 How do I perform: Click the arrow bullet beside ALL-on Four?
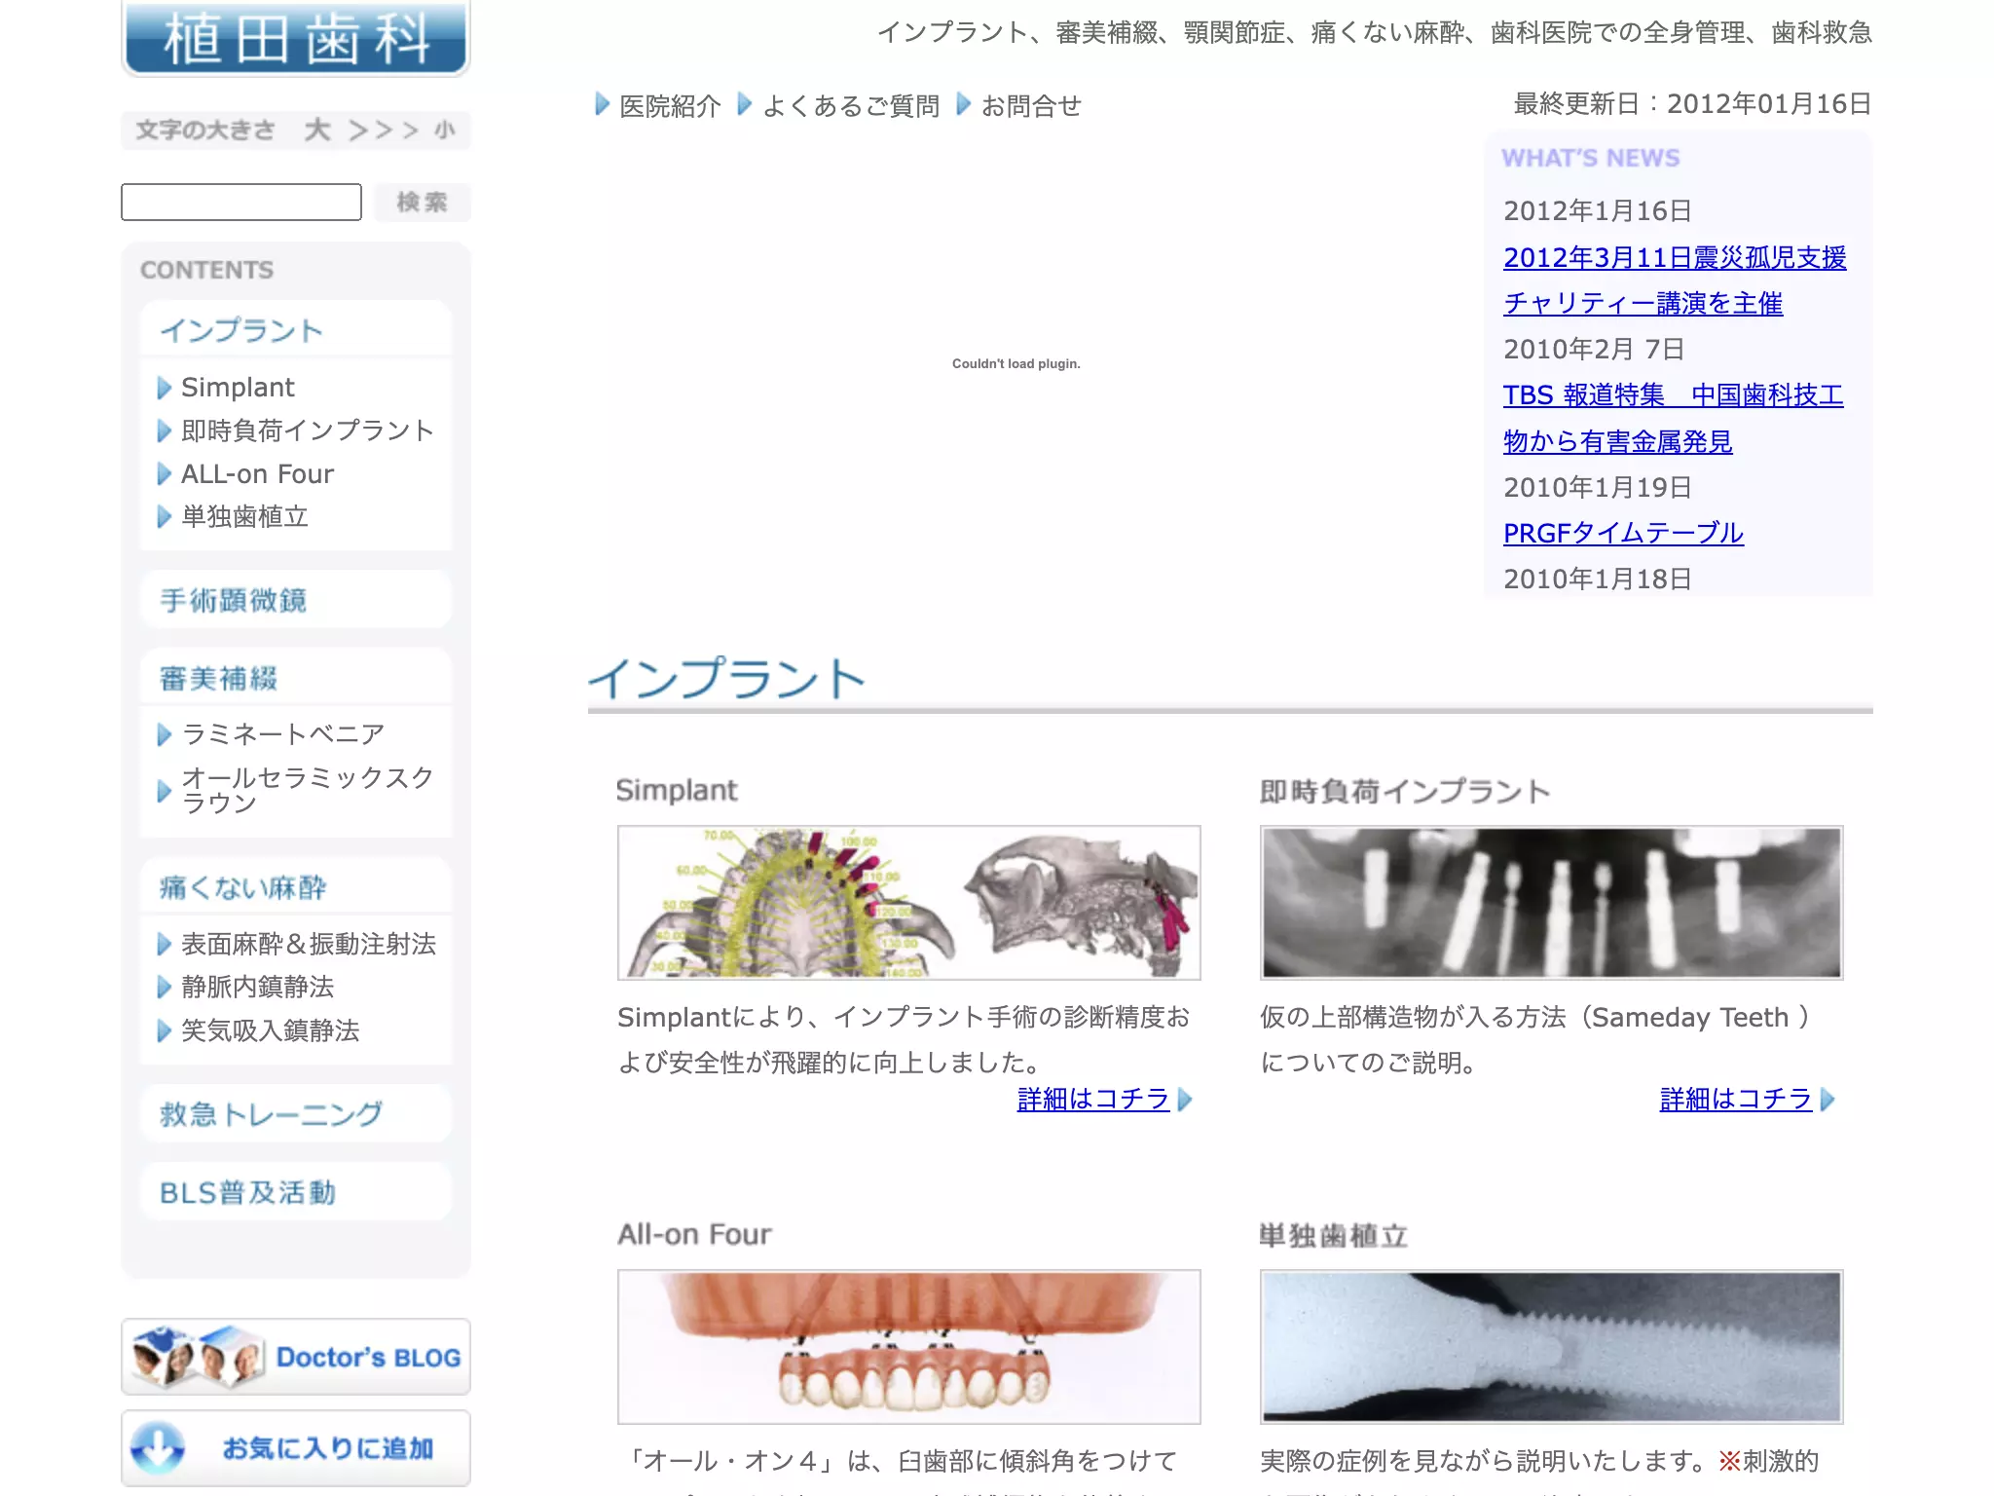pyautogui.click(x=165, y=474)
